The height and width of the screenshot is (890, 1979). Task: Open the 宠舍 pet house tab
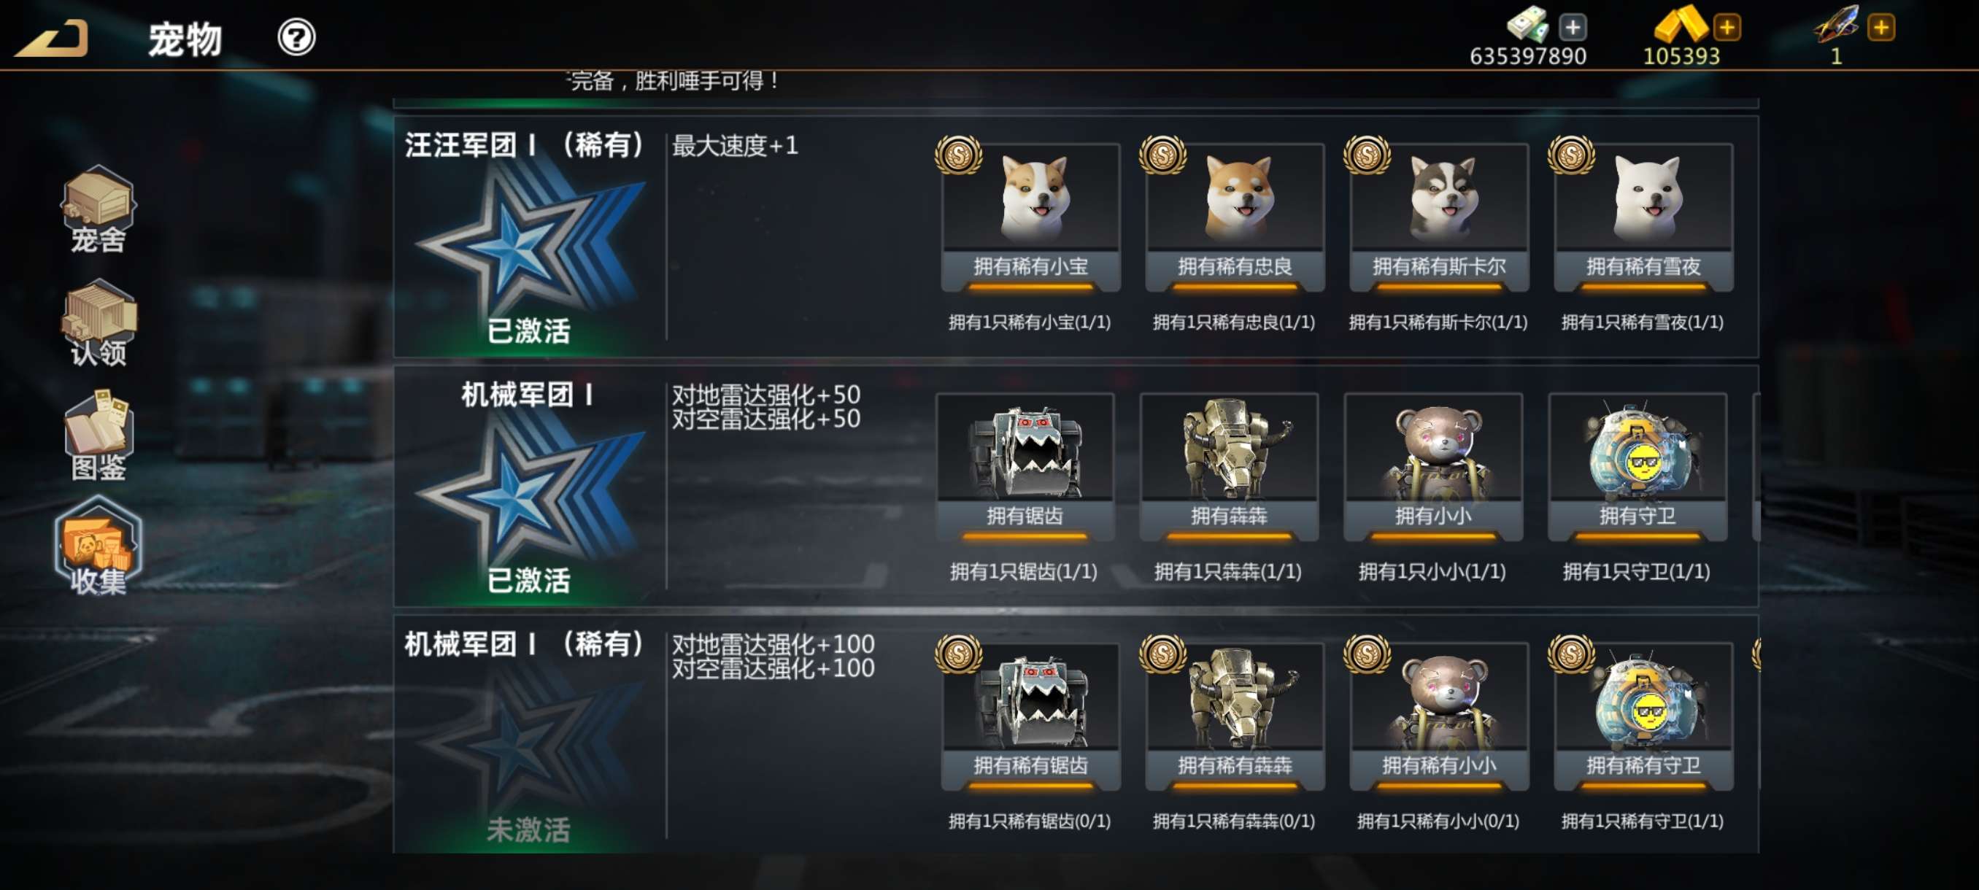[x=99, y=209]
